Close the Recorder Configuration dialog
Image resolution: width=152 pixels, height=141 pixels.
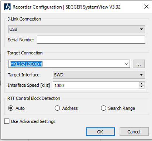[146, 7]
